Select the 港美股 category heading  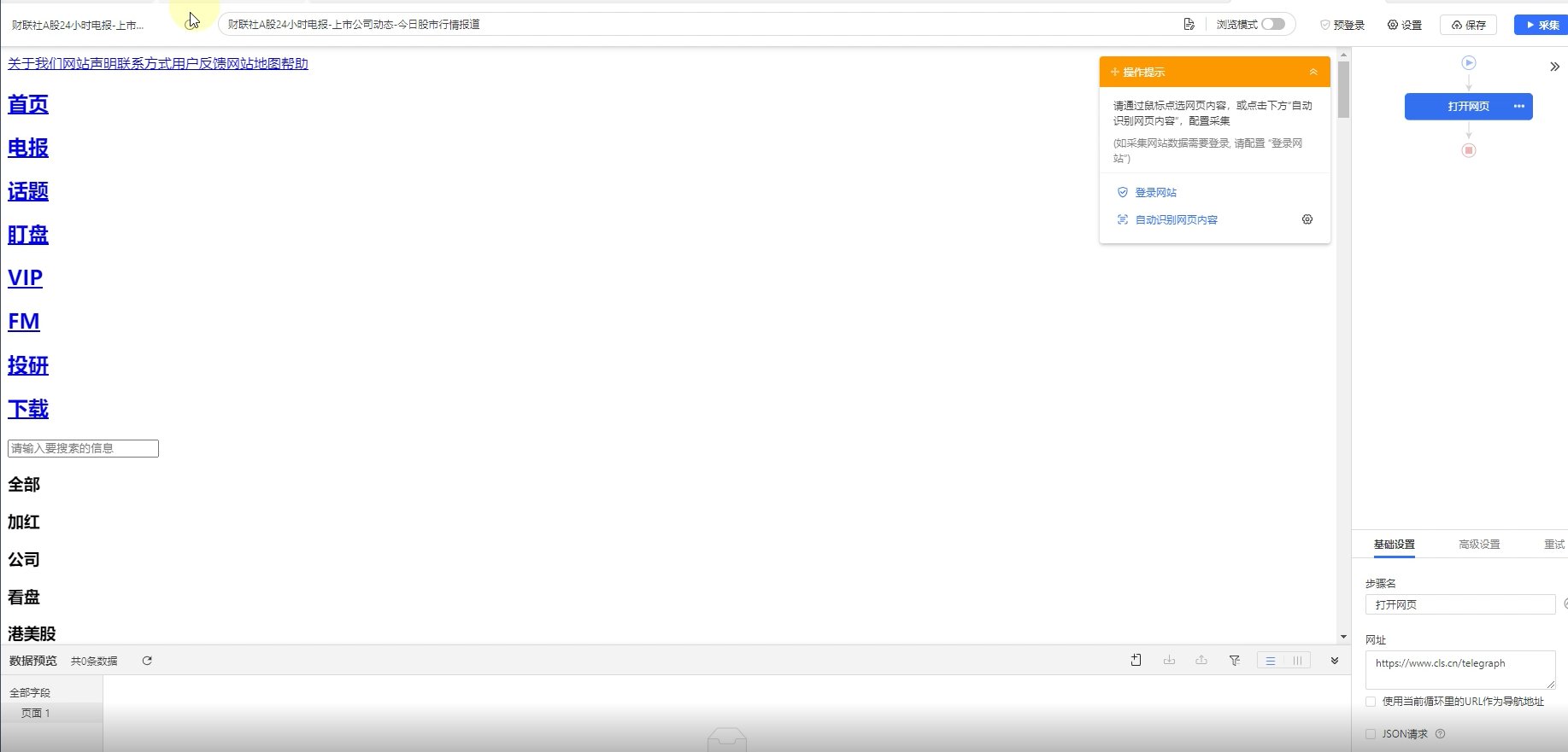32,633
